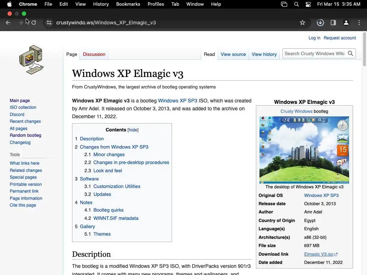Open the Chrome profile avatar icon
Viewport: 367px width, 275px height.
346,23
